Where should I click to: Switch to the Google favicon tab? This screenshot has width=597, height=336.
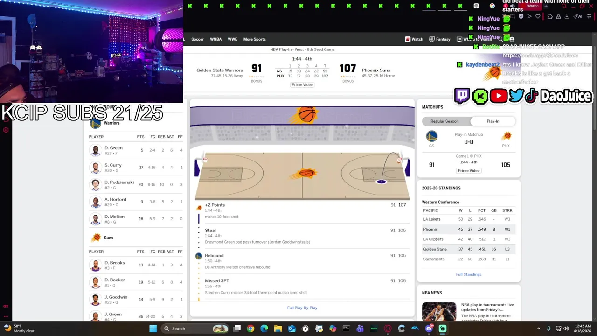pos(492,6)
